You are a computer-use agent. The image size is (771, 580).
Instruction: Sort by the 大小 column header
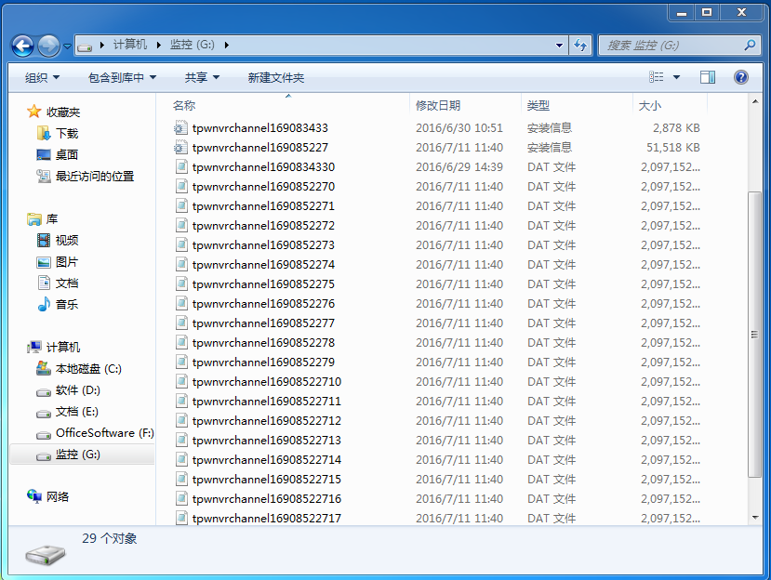pyautogui.click(x=649, y=105)
